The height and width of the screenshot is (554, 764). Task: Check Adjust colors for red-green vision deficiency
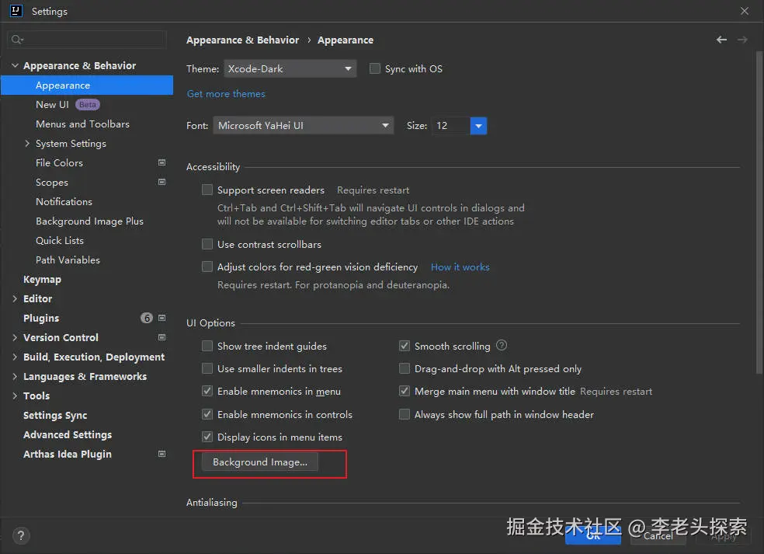click(x=207, y=267)
